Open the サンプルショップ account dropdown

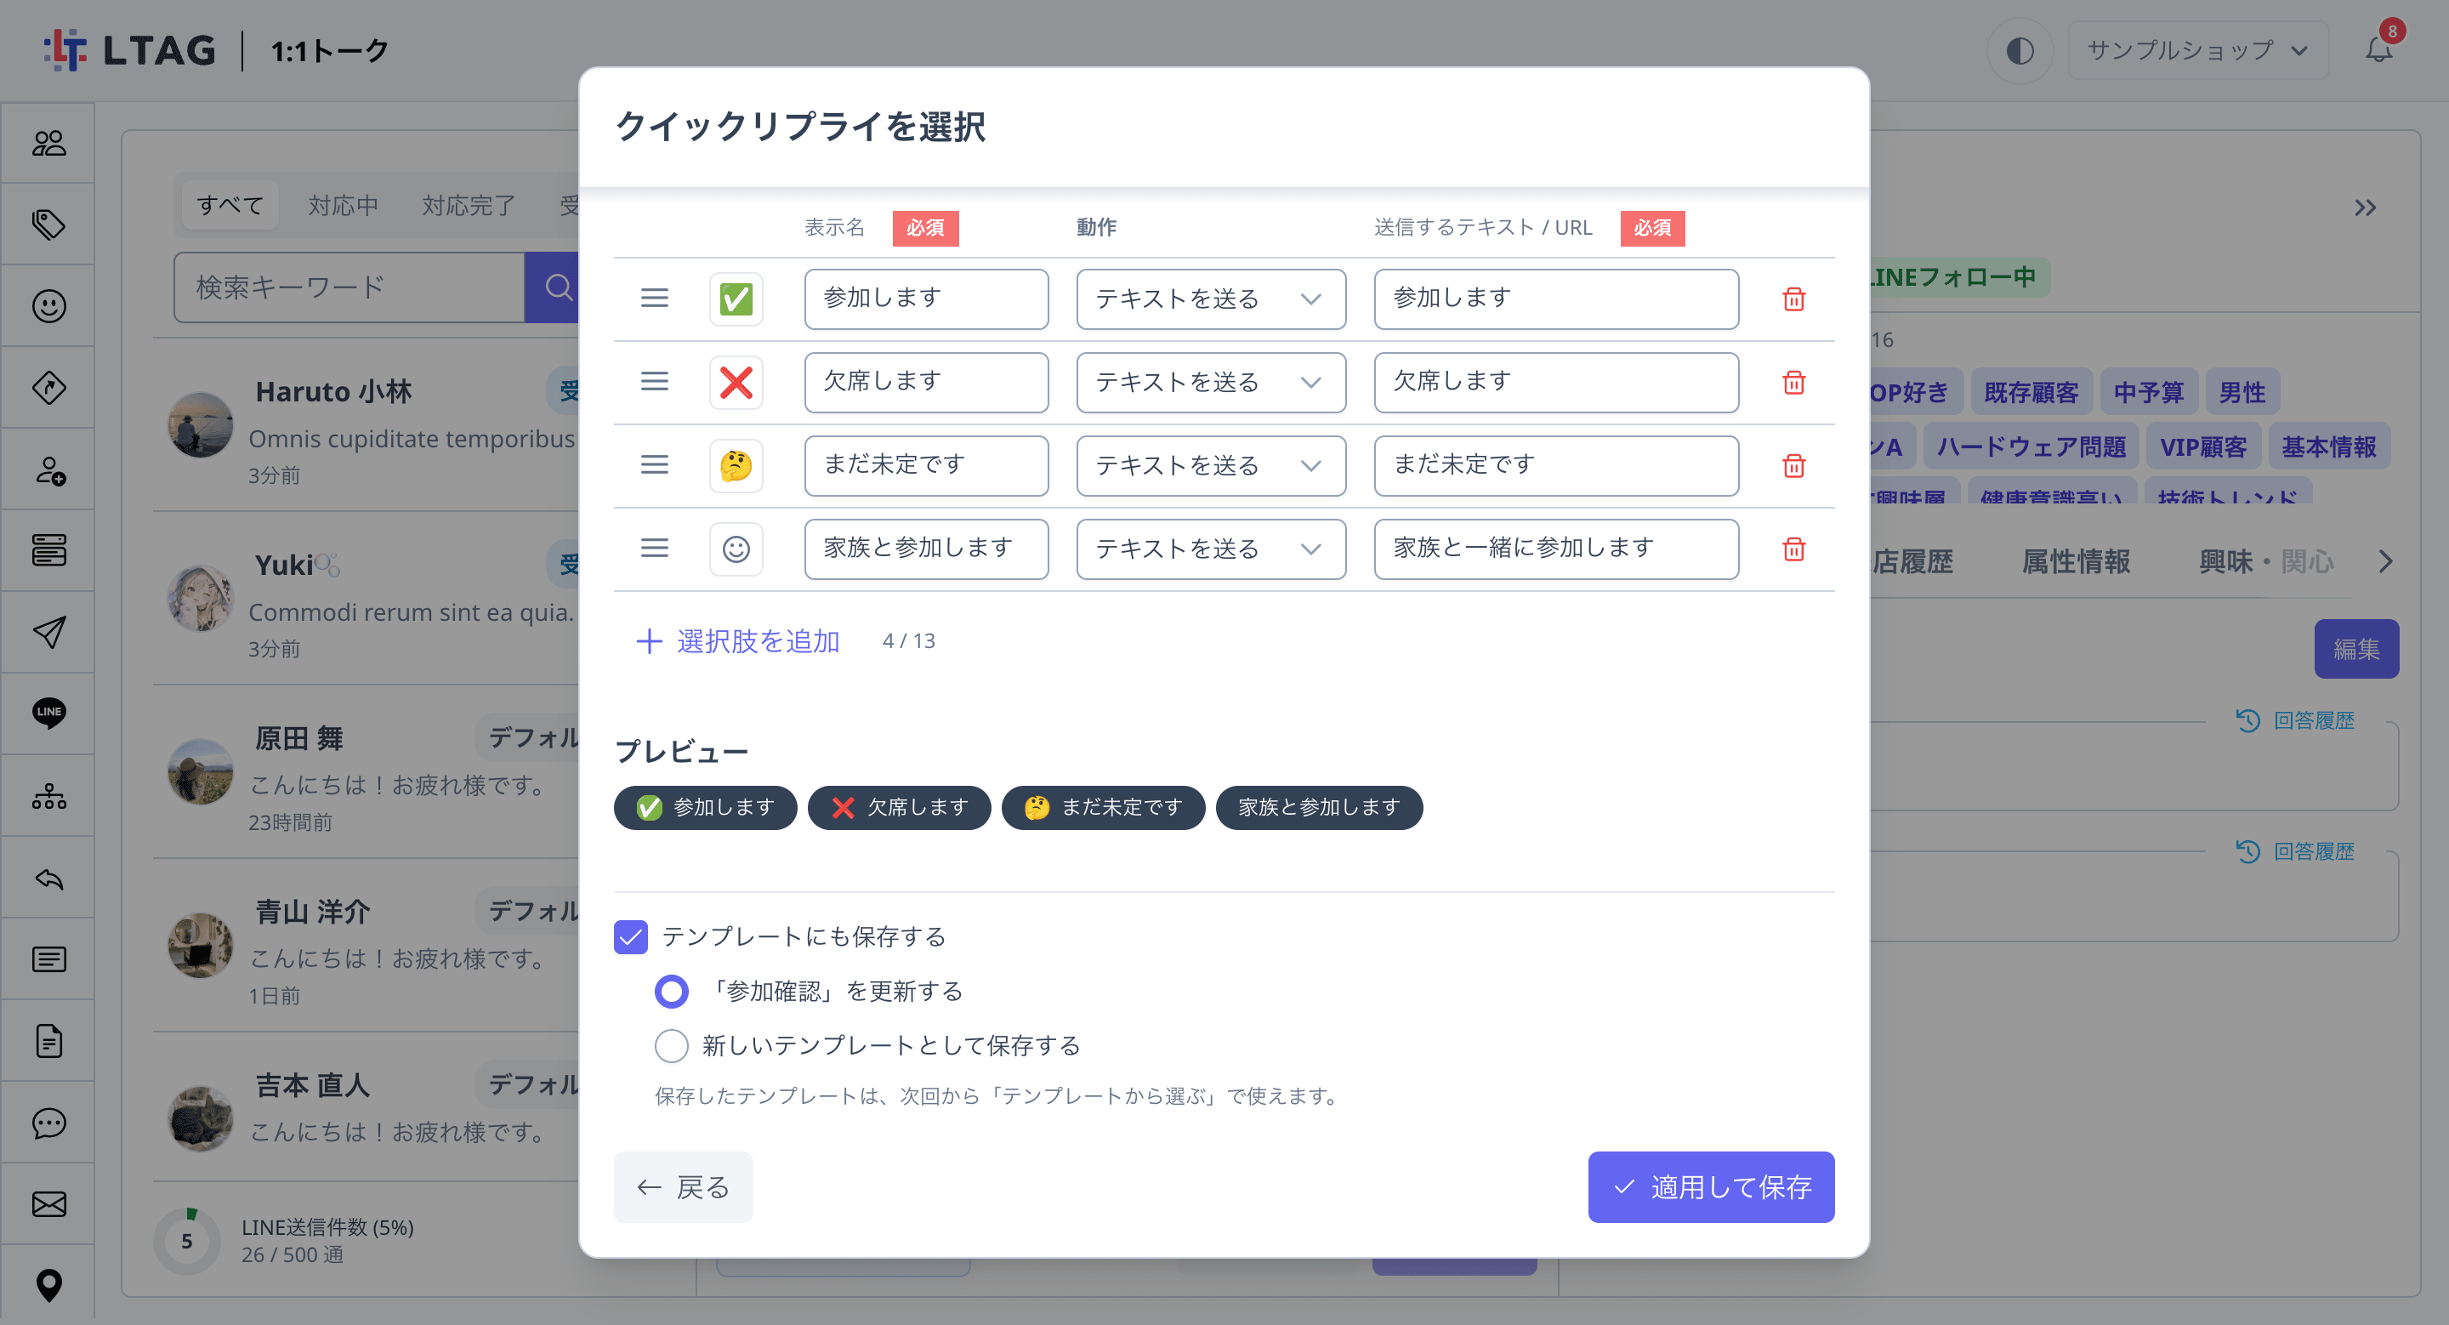(x=2197, y=50)
